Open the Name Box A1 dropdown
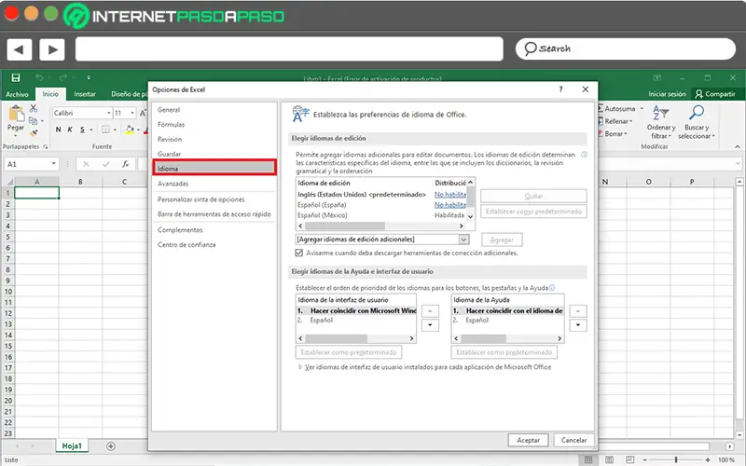This screenshot has height=466, width=746. pos(53,164)
